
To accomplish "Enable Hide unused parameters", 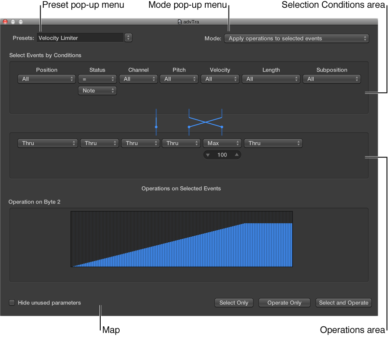I will click(12, 303).
